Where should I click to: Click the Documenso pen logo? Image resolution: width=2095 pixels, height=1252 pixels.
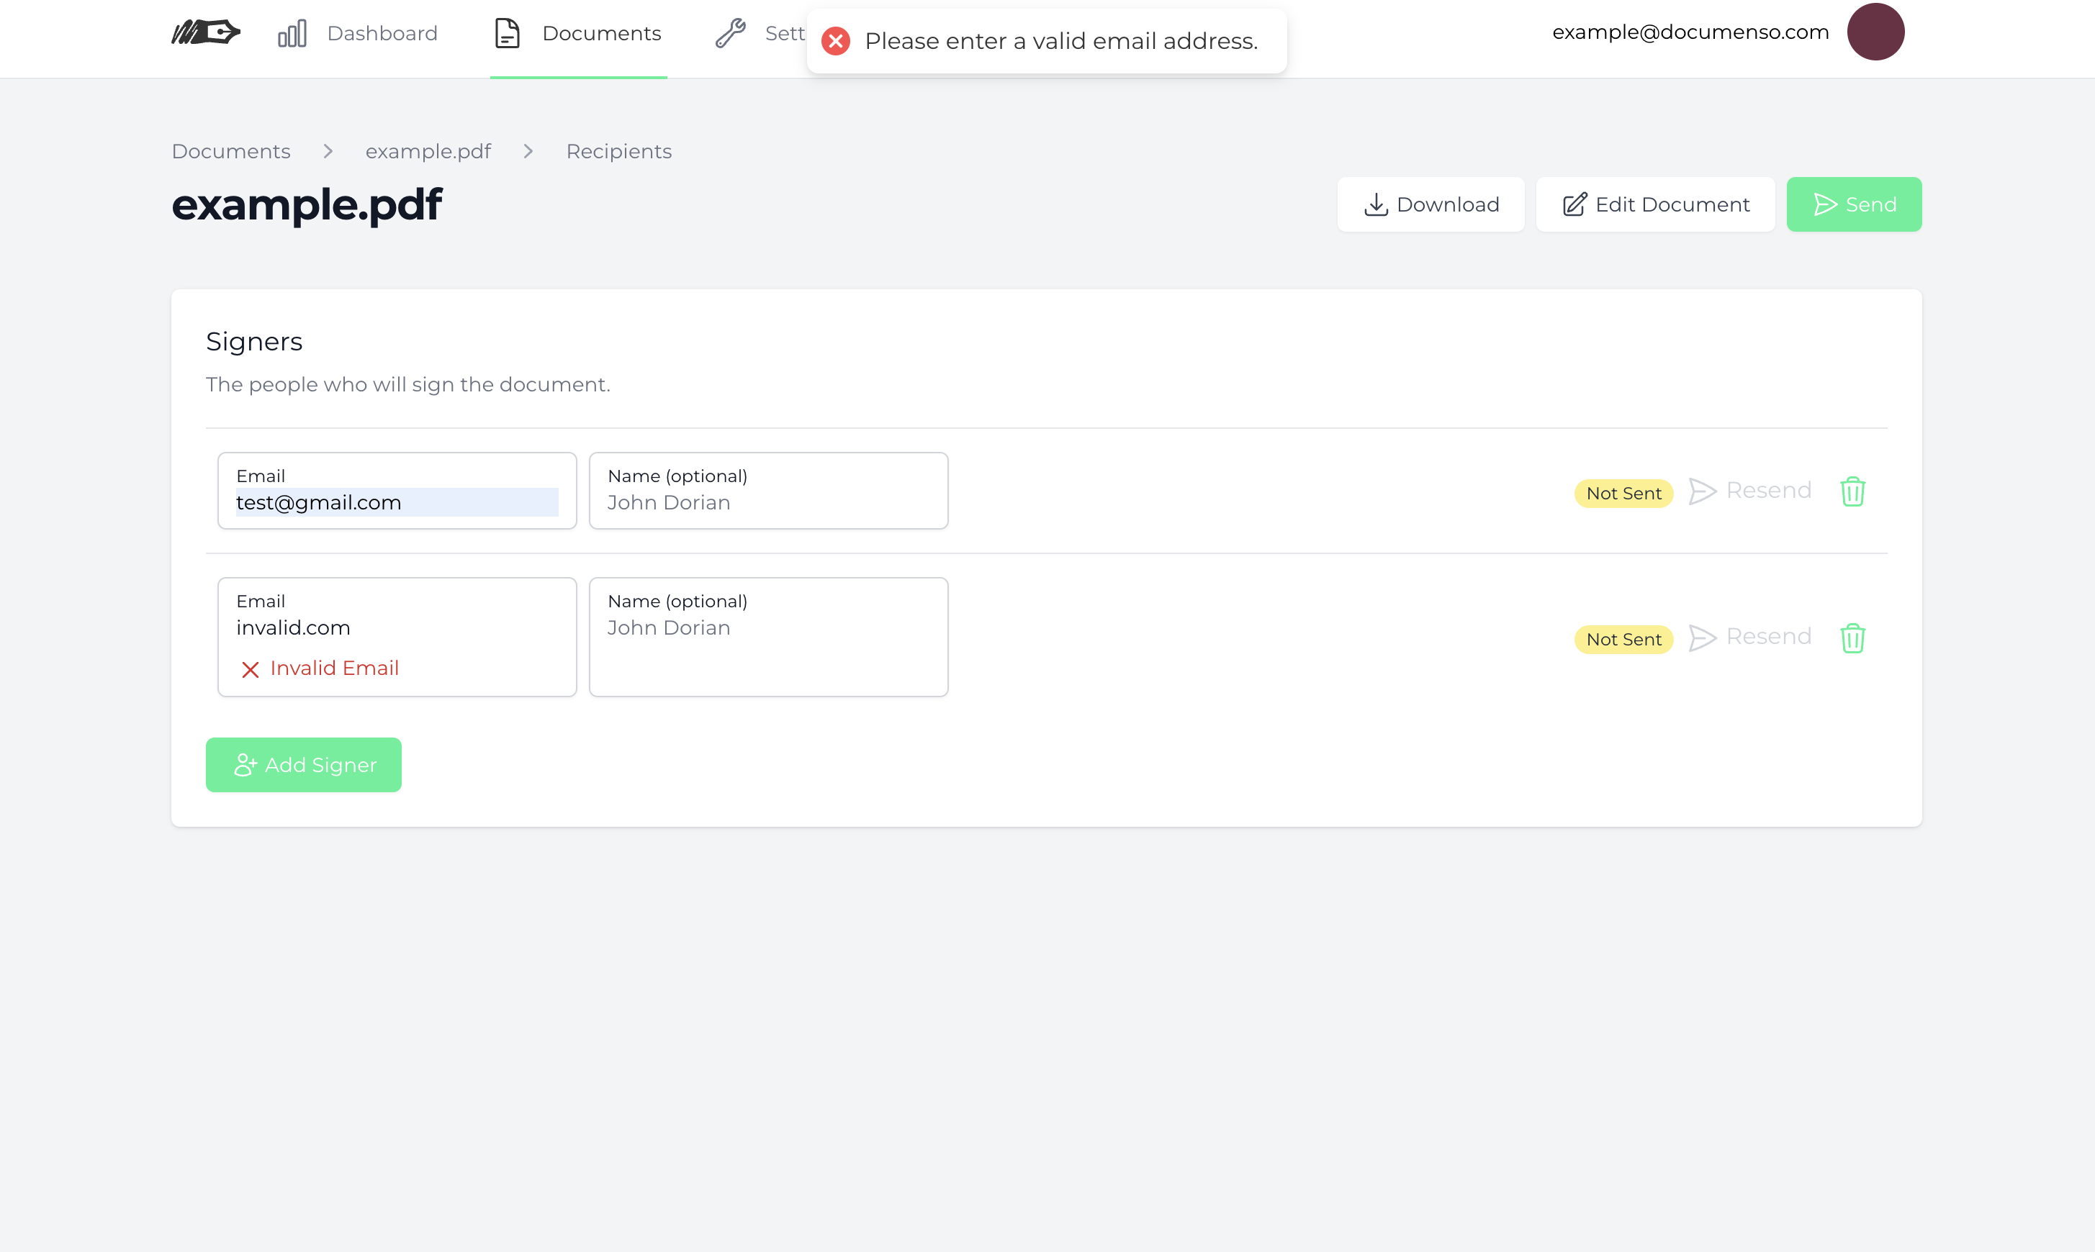(206, 33)
